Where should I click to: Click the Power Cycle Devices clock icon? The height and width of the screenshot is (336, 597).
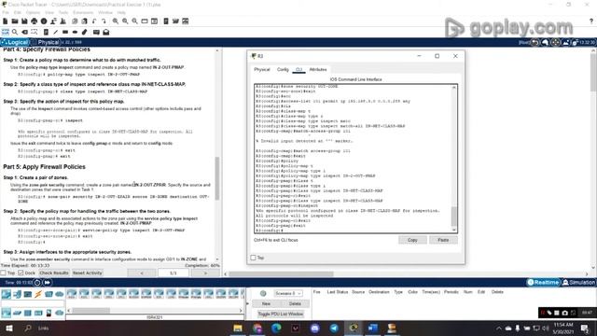[x=37, y=282]
